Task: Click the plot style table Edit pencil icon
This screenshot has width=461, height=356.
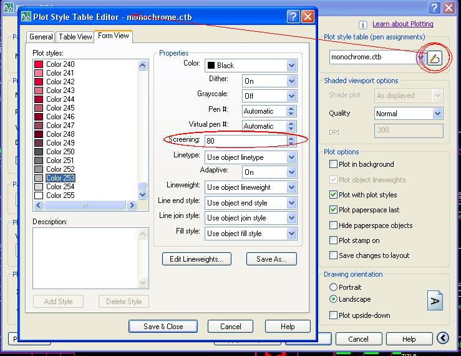Action: click(435, 58)
